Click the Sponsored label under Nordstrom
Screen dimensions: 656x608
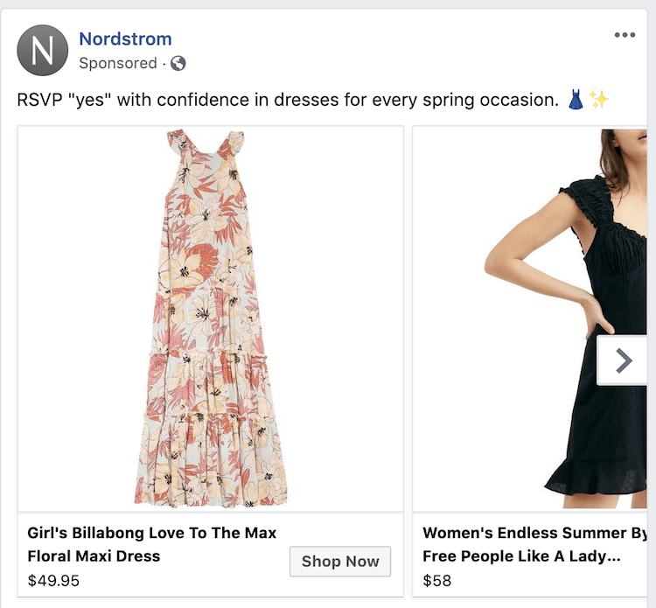pyautogui.click(x=117, y=63)
